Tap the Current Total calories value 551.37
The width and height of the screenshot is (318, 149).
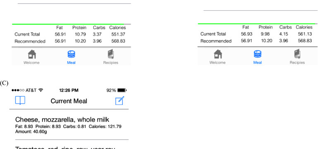click(118, 34)
